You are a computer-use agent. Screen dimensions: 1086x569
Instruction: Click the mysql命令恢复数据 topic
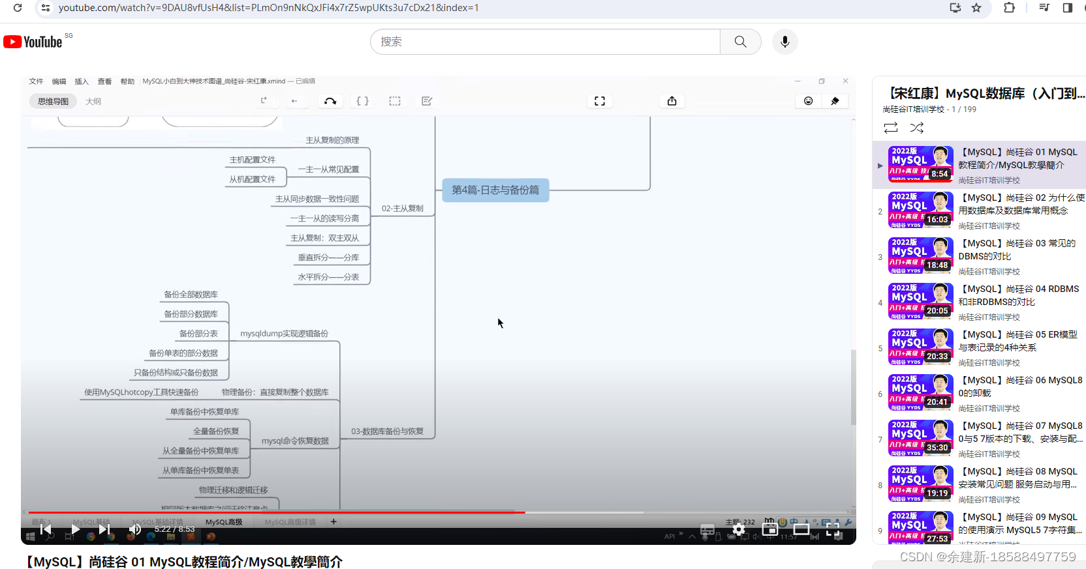pos(295,441)
